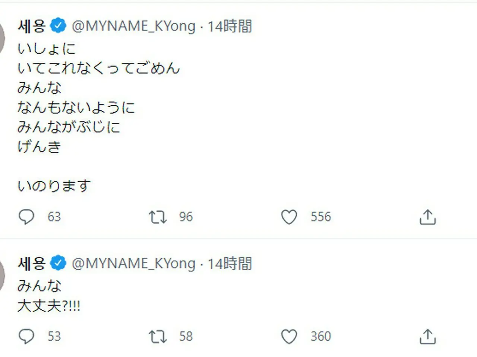The width and height of the screenshot is (477, 357).
Task: Reply to the first tweet via comment icon
Action: click(x=26, y=217)
